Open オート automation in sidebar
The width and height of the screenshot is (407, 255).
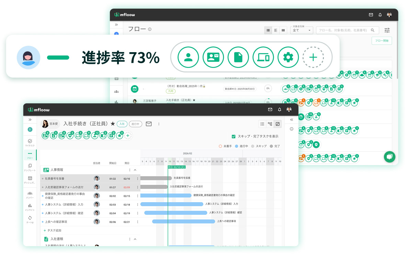pyautogui.click(x=30, y=219)
